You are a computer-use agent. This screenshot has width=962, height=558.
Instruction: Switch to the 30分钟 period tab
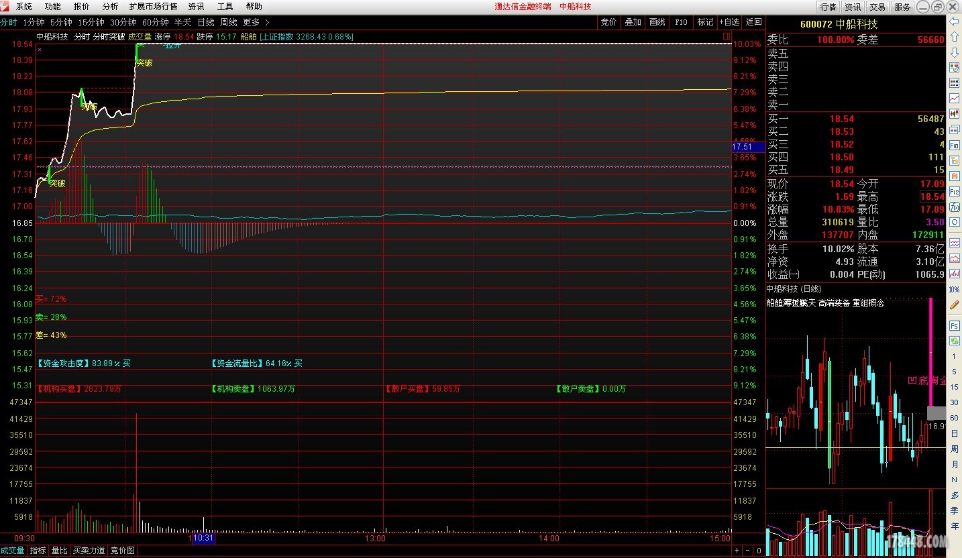123,22
